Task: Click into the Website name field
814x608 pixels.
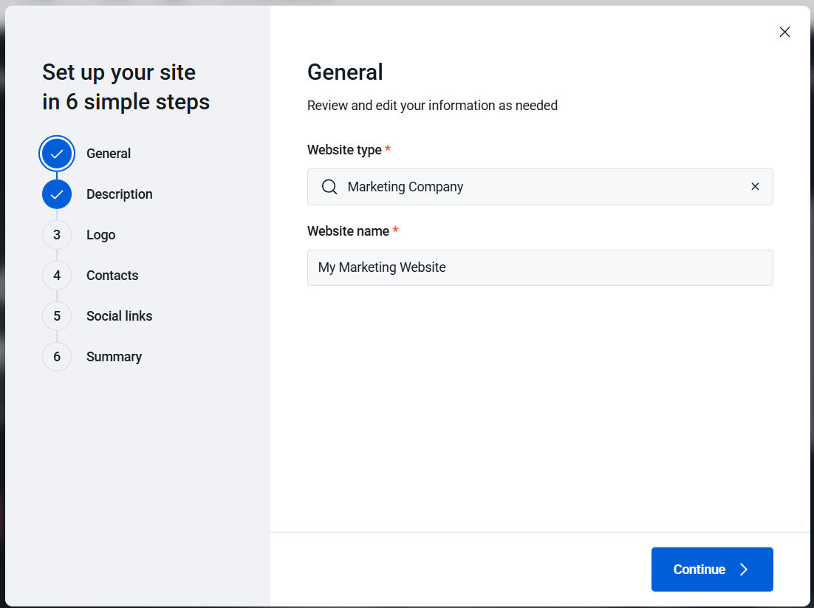Action: (539, 267)
